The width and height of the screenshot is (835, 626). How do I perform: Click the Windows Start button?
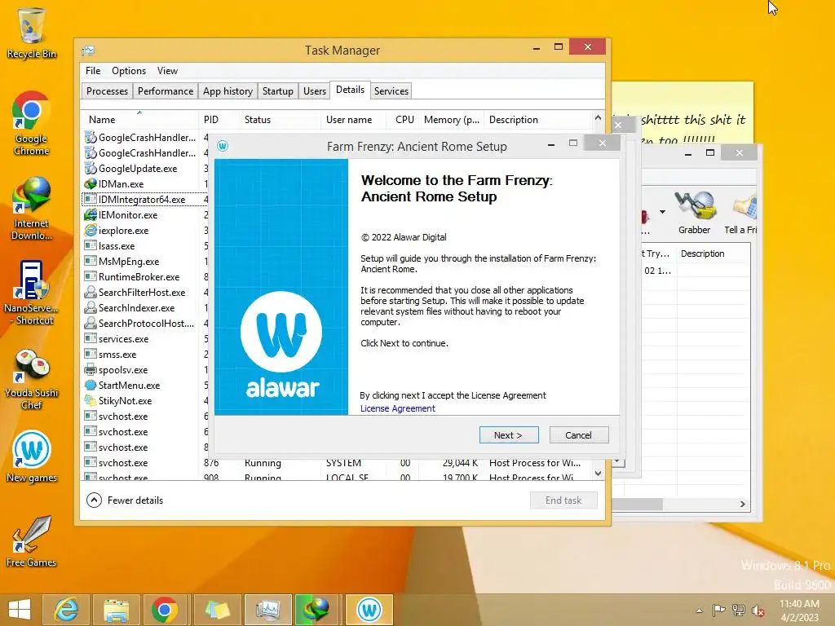pos(20,610)
